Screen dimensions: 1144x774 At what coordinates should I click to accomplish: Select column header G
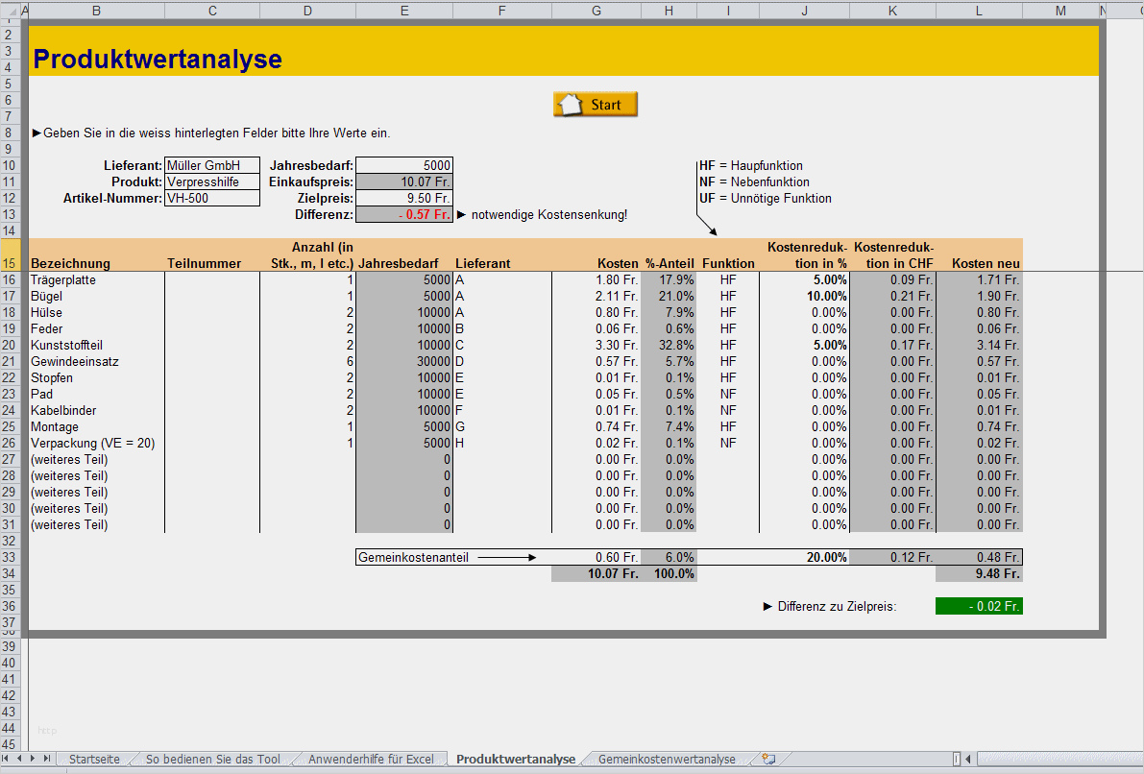tap(596, 11)
